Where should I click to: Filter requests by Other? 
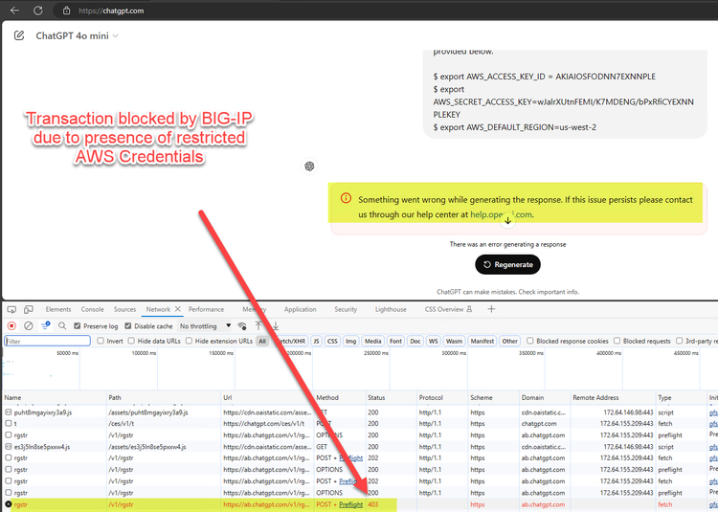pyautogui.click(x=509, y=341)
